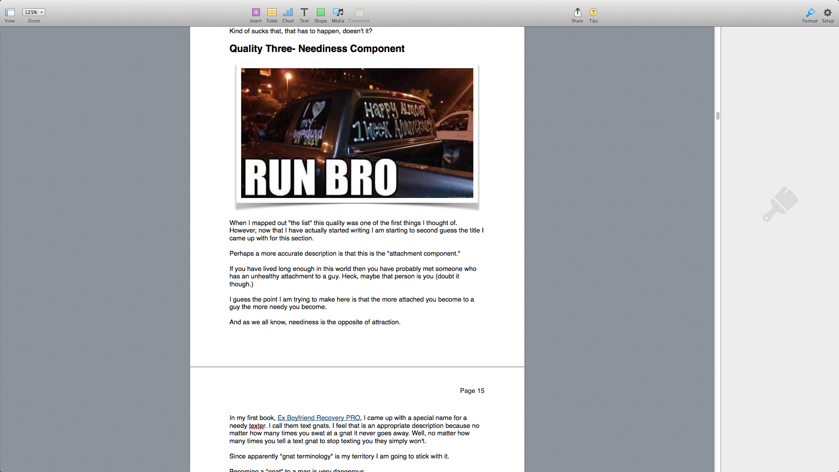The image size is (839, 472).
Task: Open the Share menu
Action: (577, 12)
